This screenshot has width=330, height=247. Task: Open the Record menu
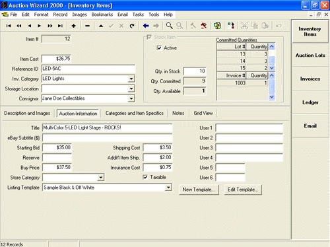click(x=60, y=15)
